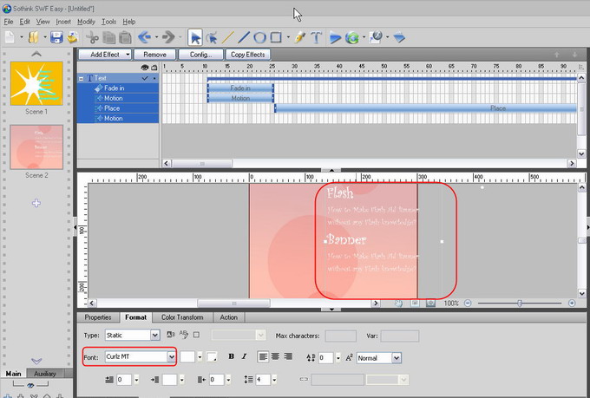Click the canvas zoom slider handle
590x398 pixels.
pyautogui.click(x=520, y=303)
